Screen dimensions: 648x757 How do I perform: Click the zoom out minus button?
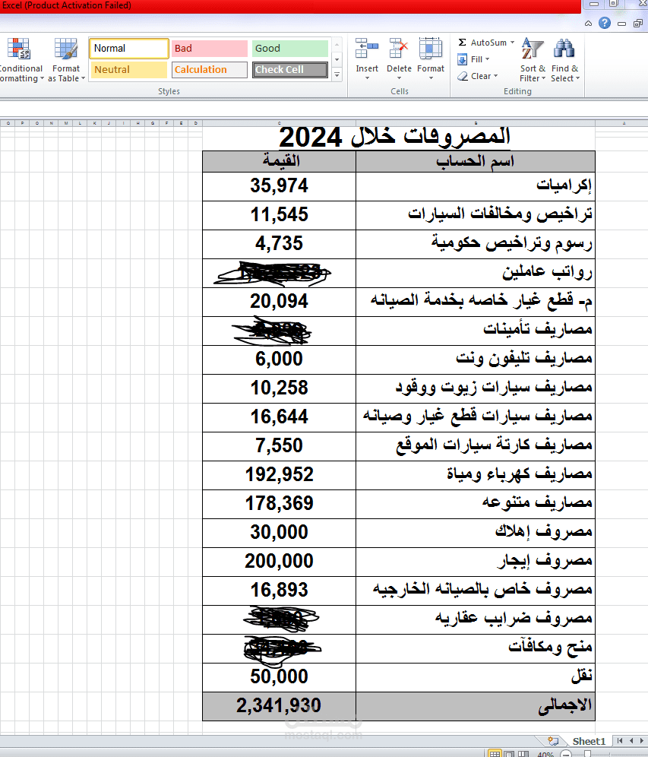point(566,754)
